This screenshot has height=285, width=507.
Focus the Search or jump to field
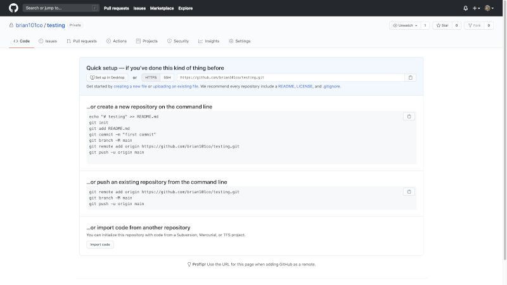61,8
